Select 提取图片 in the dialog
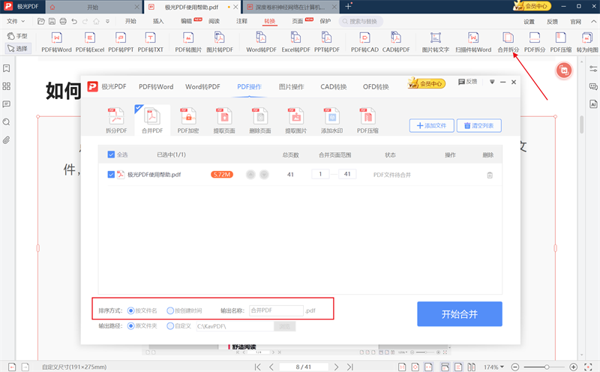Image resolution: width=600 pixels, height=372 pixels. click(295, 120)
